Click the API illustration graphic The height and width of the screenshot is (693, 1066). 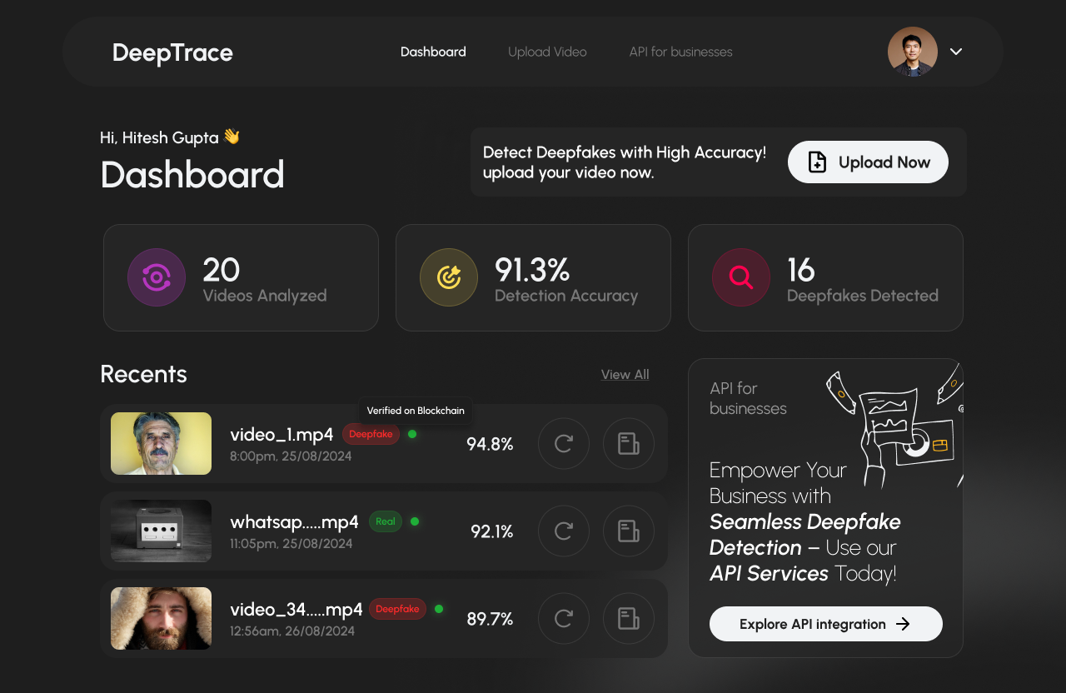(895, 426)
